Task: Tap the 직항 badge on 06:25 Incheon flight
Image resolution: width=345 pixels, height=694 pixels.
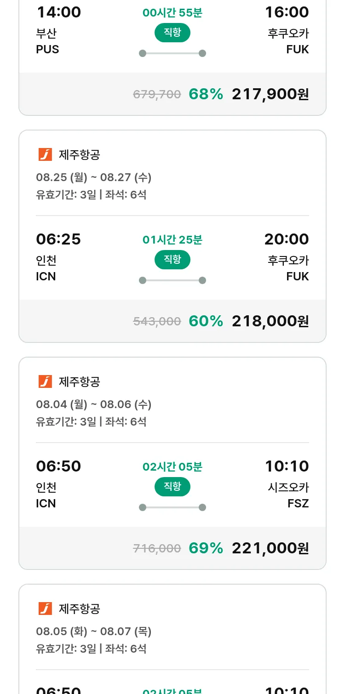Action: coord(172,260)
